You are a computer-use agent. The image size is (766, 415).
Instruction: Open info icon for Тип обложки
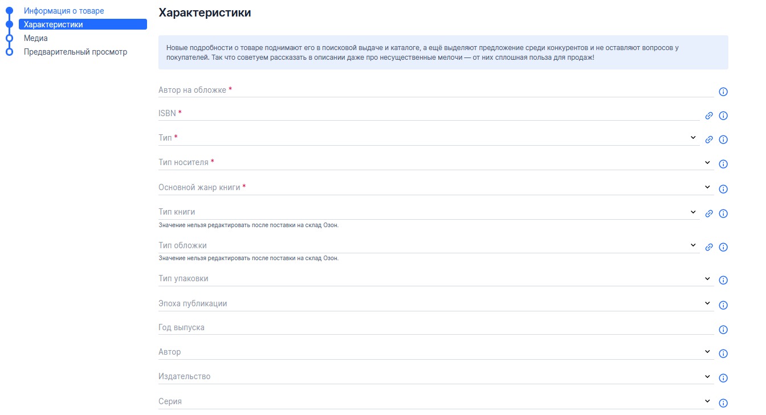(x=723, y=247)
